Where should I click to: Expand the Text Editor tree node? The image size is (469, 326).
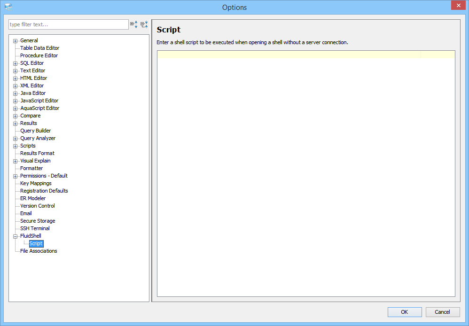pos(15,71)
